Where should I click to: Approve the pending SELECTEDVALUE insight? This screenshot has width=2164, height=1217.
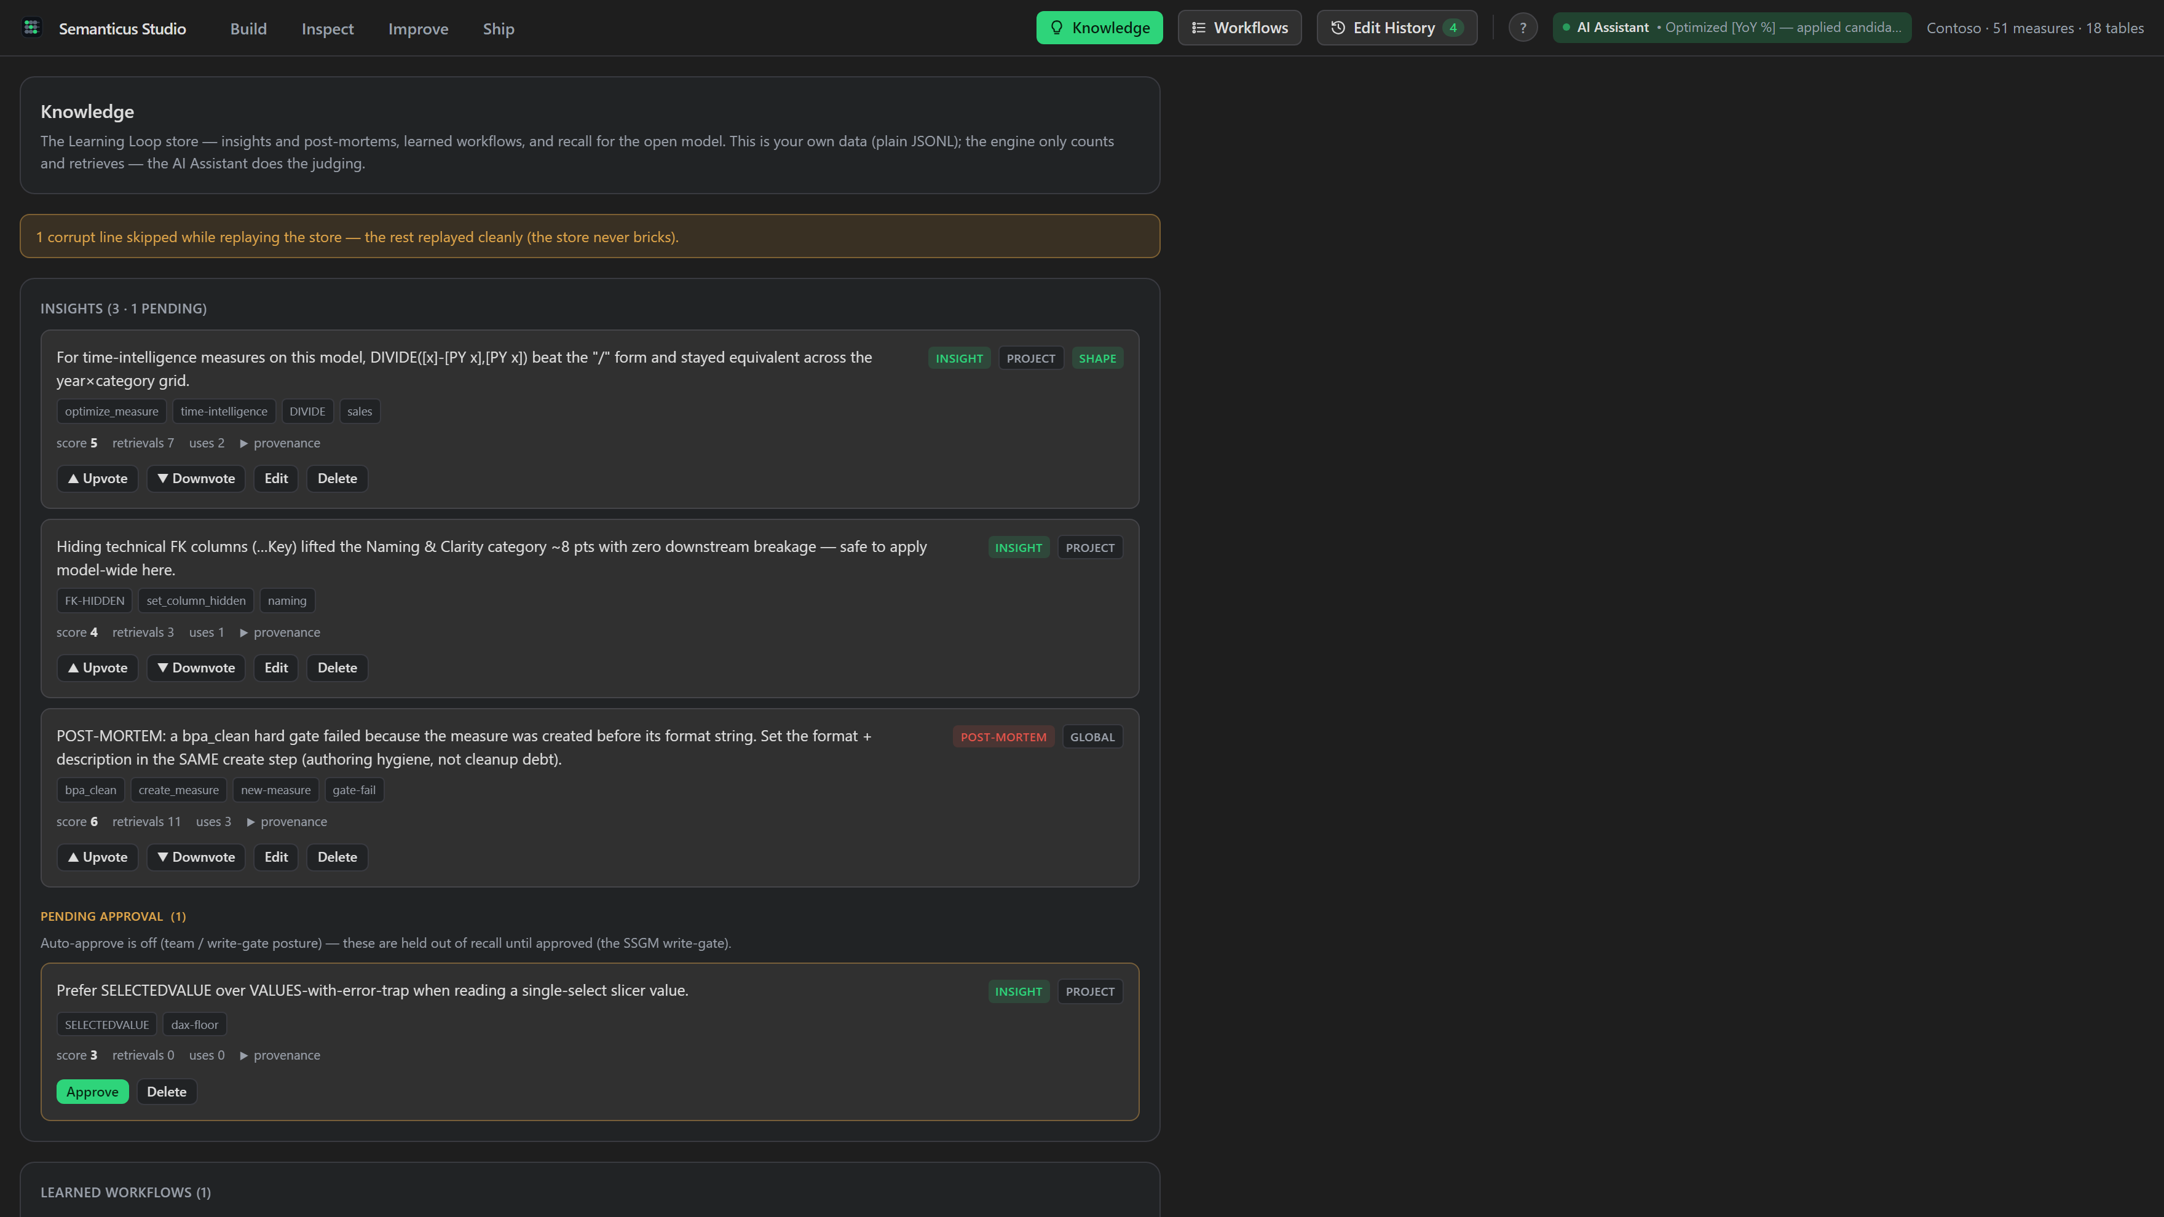coord(92,1092)
